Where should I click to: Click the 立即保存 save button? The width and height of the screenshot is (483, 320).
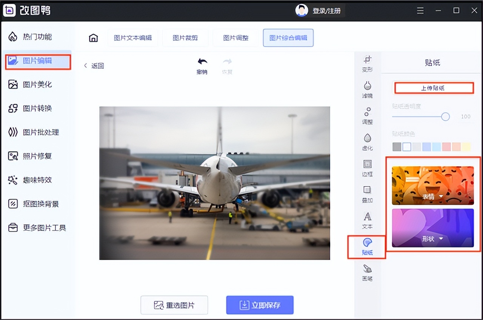(x=260, y=305)
